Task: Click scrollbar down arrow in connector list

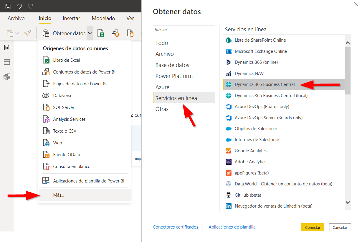Action: click(x=348, y=202)
